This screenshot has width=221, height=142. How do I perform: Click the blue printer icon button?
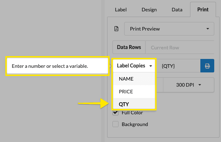tap(207, 66)
